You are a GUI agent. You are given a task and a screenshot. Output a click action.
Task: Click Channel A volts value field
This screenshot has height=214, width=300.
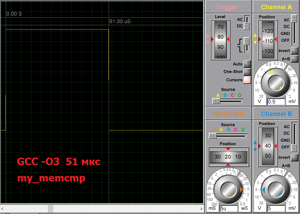tap(276, 102)
